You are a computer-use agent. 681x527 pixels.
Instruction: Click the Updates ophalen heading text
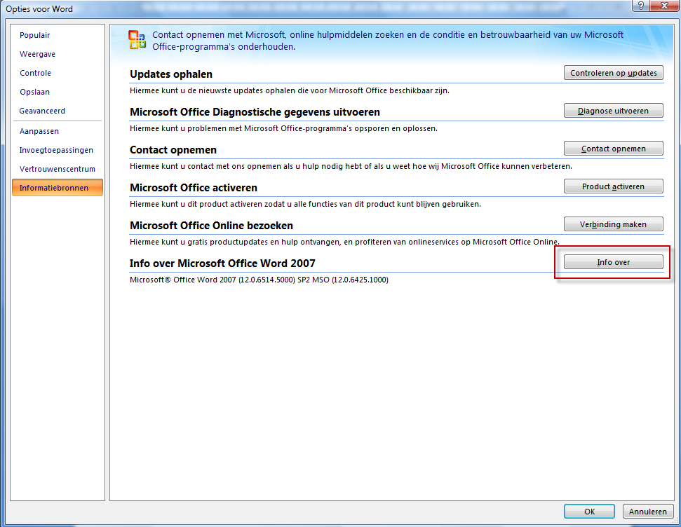pos(172,74)
